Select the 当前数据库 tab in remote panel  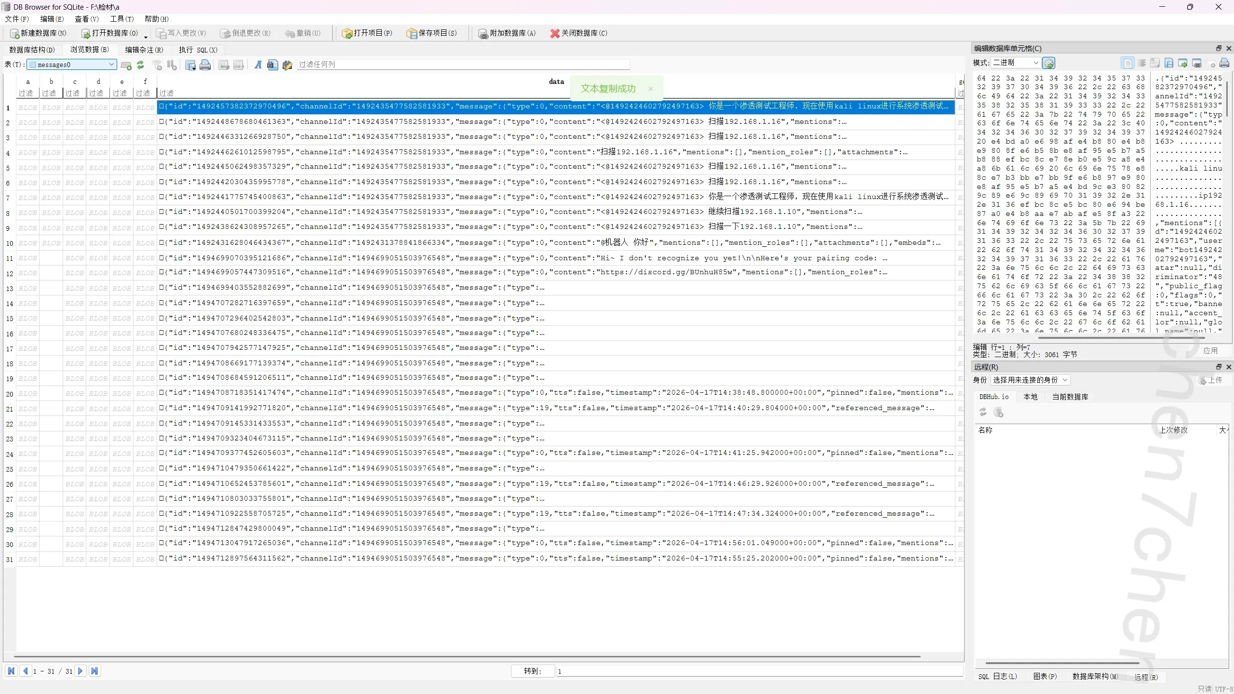(1070, 397)
